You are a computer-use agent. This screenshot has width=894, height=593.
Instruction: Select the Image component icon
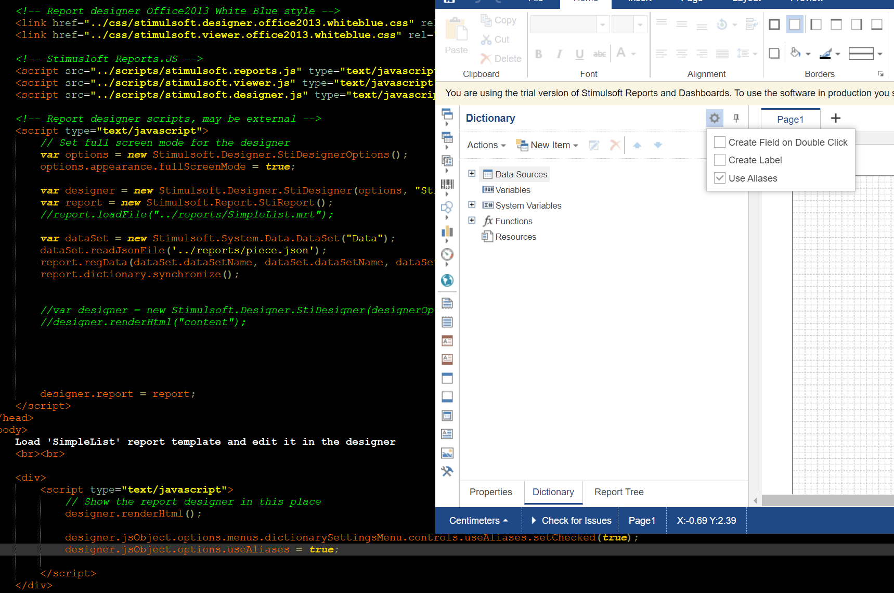tap(447, 453)
